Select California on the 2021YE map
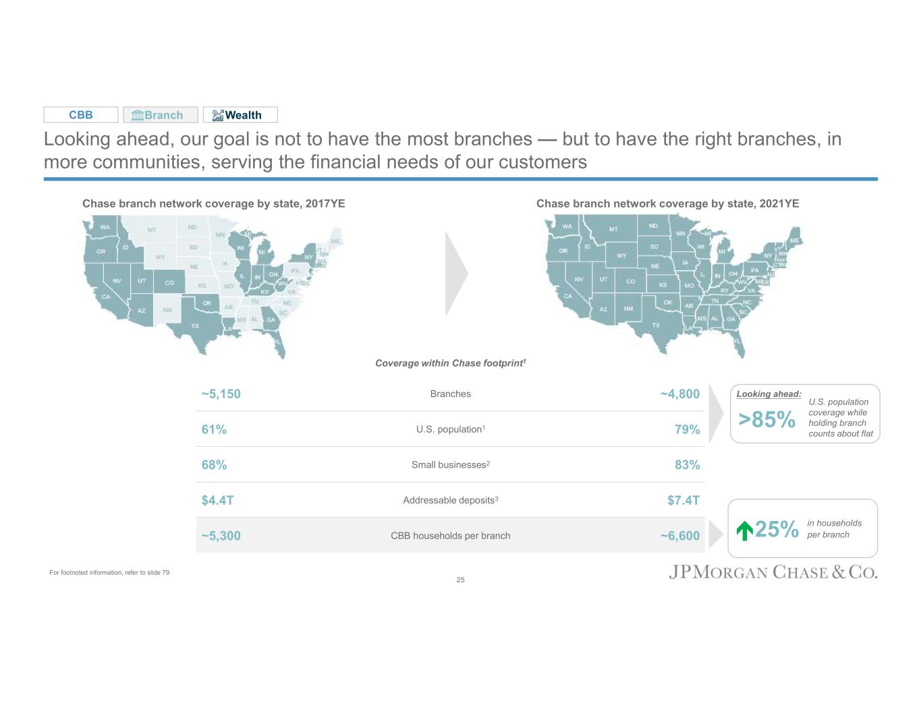 [x=567, y=295]
